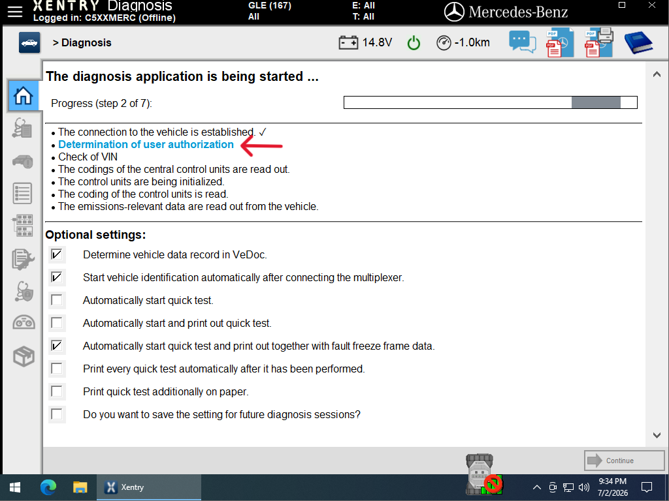Open File Explorer from the taskbar
The image size is (669, 501).
tap(80, 487)
